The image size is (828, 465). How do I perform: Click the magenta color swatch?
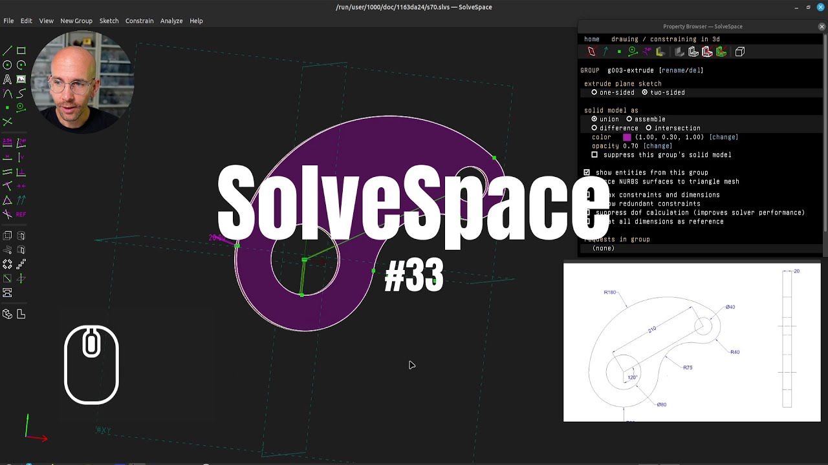tap(627, 138)
